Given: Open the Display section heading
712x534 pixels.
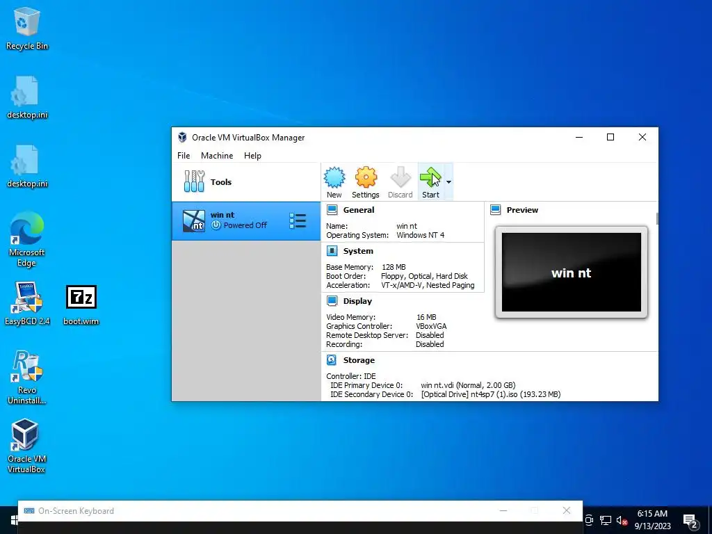Looking at the screenshot, I should coord(357,301).
